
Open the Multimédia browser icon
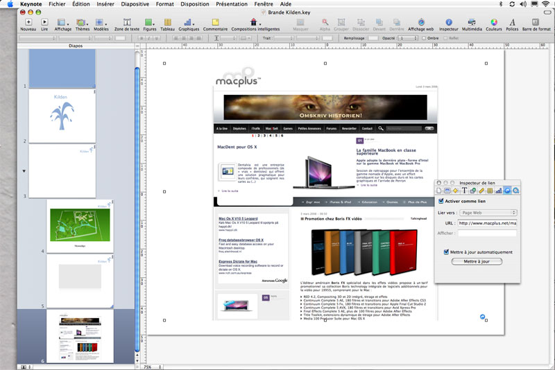(x=472, y=22)
